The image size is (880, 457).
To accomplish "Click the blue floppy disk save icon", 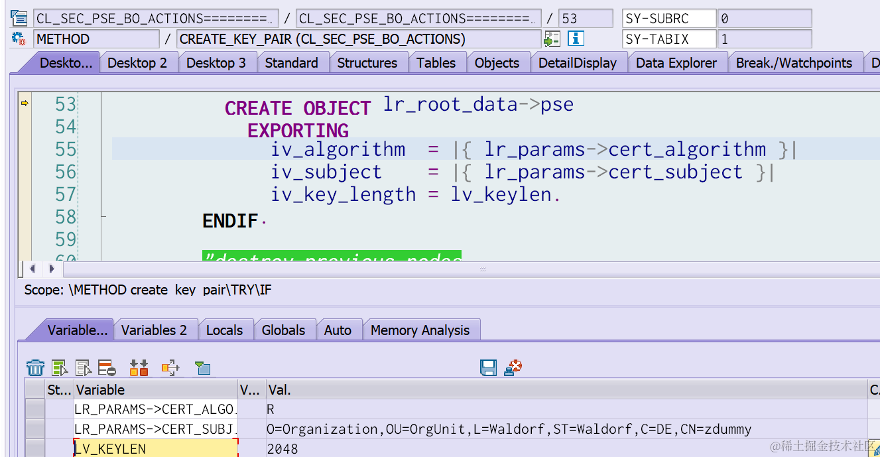I will [x=489, y=367].
